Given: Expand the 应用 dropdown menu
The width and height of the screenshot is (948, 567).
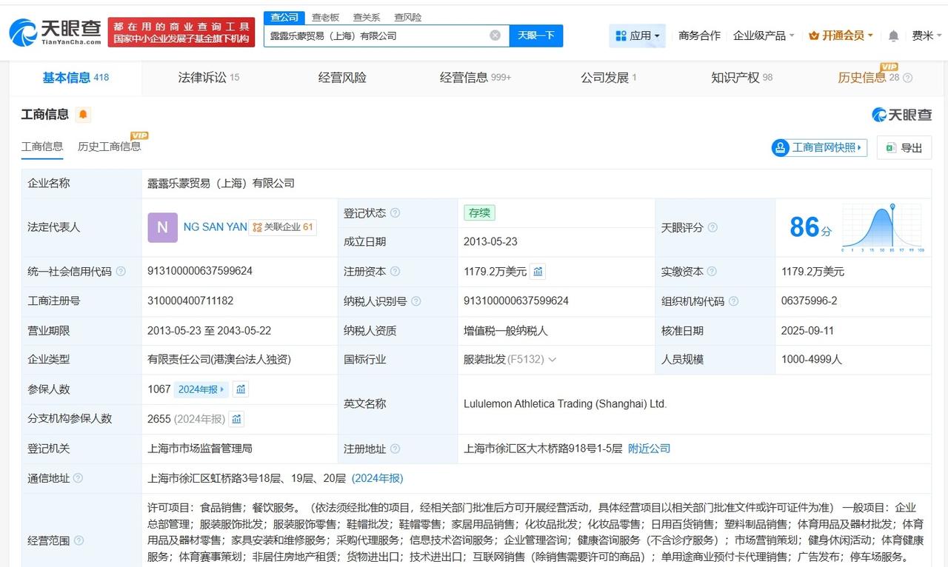Looking at the screenshot, I should 637,36.
